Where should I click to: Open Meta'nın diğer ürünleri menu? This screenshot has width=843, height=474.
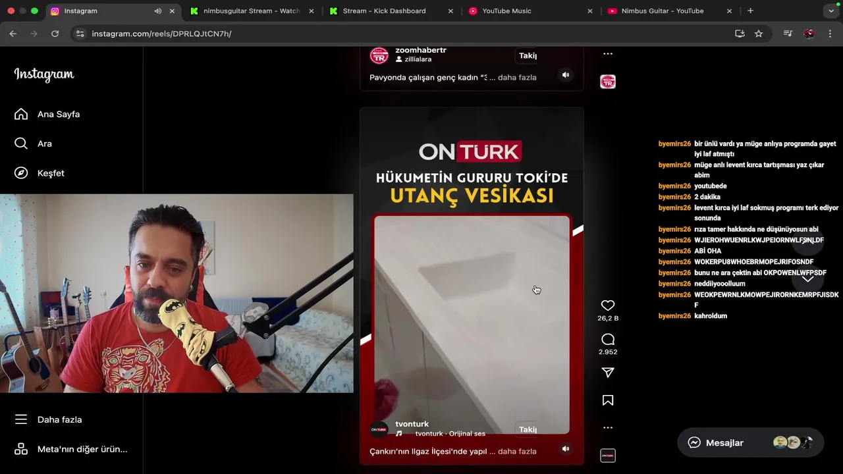point(70,449)
